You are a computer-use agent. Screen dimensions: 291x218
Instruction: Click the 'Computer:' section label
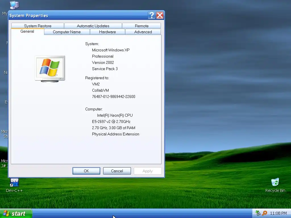click(x=94, y=109)
